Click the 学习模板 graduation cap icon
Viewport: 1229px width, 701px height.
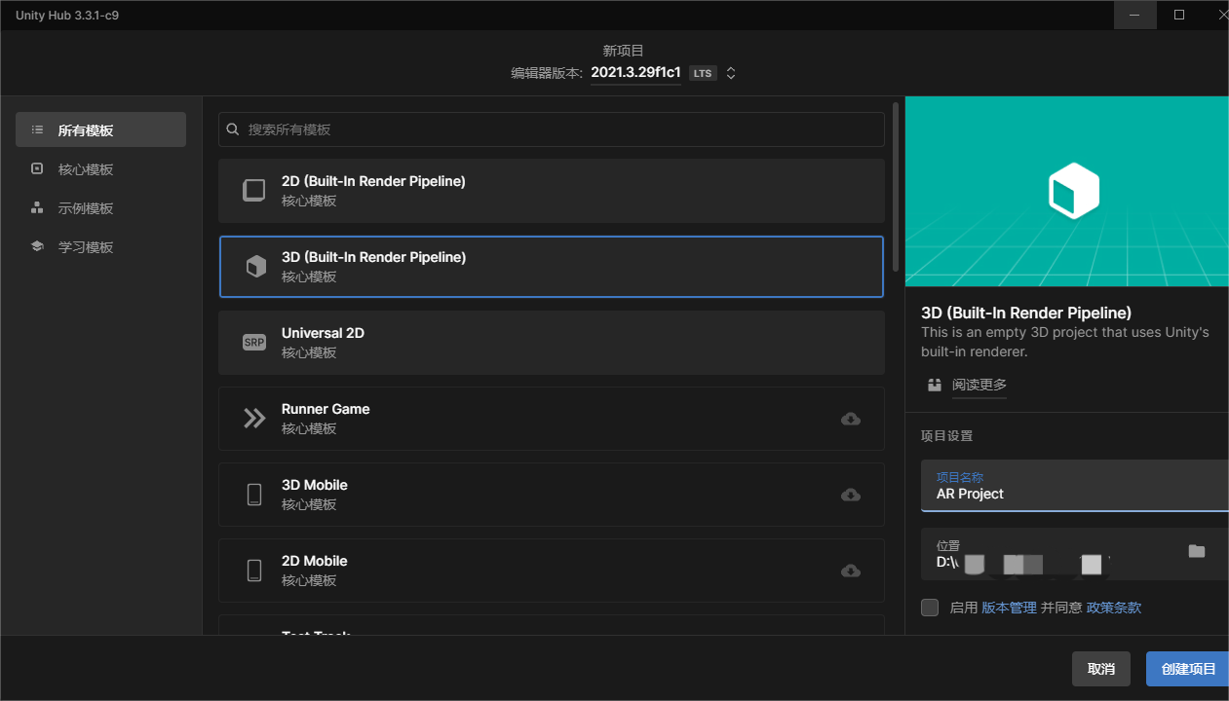pyautogui.click(x=37, y=246)
